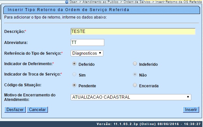Click the Cancelar button
The height and width of the screenshot is (127, 203).
pyautogui.click(x=37, y=109)
